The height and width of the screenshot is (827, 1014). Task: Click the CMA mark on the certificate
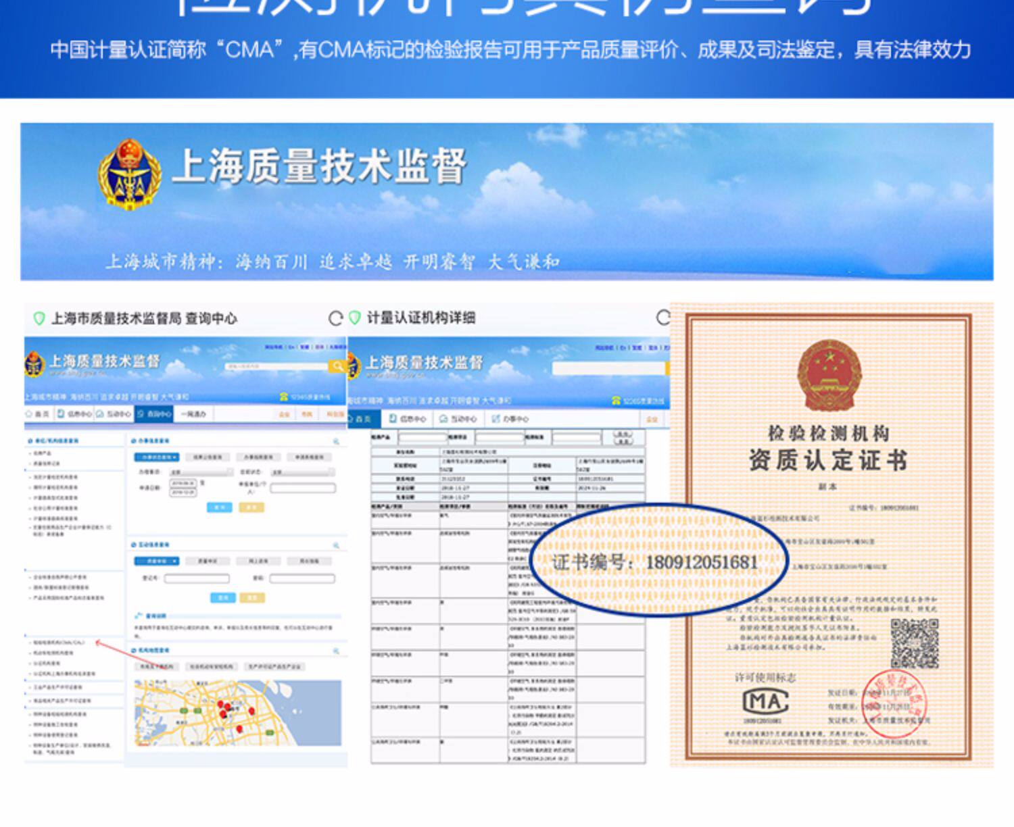point(766,701)
